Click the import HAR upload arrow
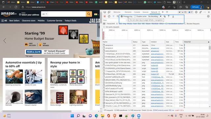 168,16
